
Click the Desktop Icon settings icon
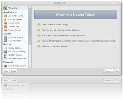[5, 52]
